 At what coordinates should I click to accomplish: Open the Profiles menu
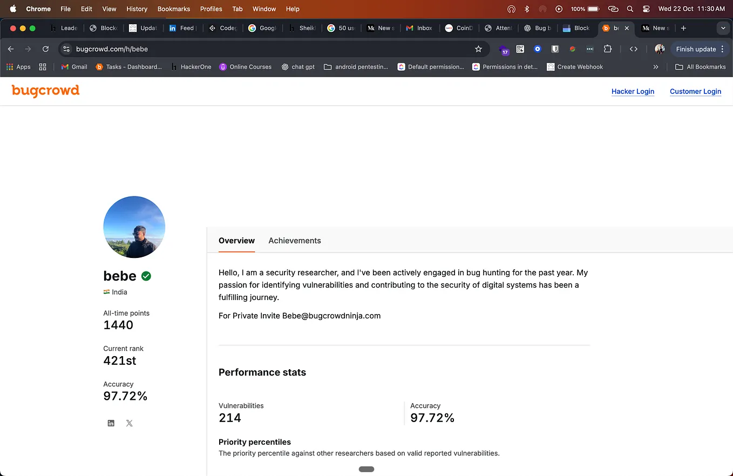[211, 9]
